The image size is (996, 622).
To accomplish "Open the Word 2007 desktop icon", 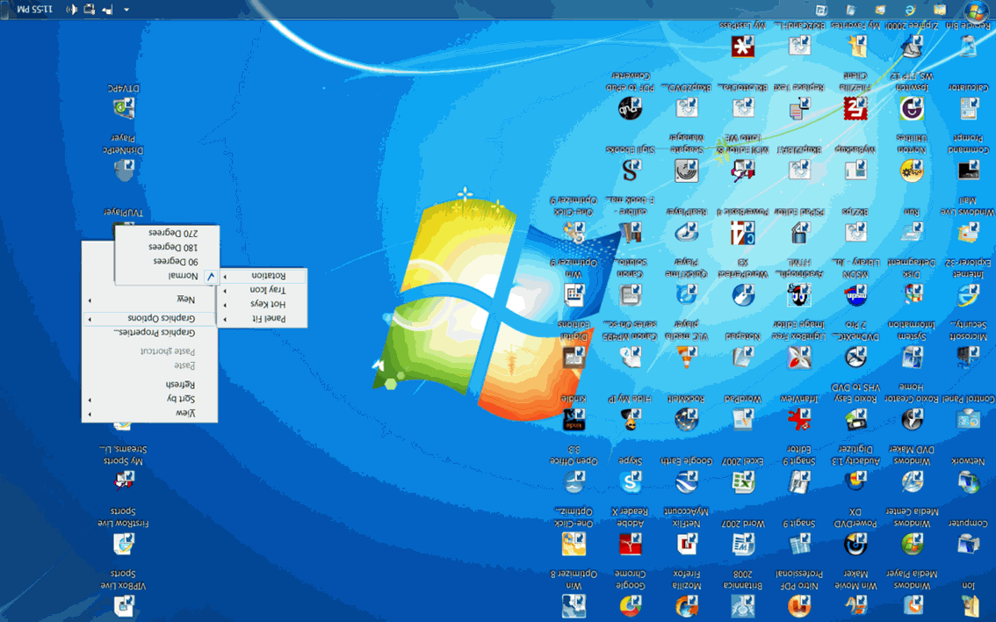I will tap(742, 544).
